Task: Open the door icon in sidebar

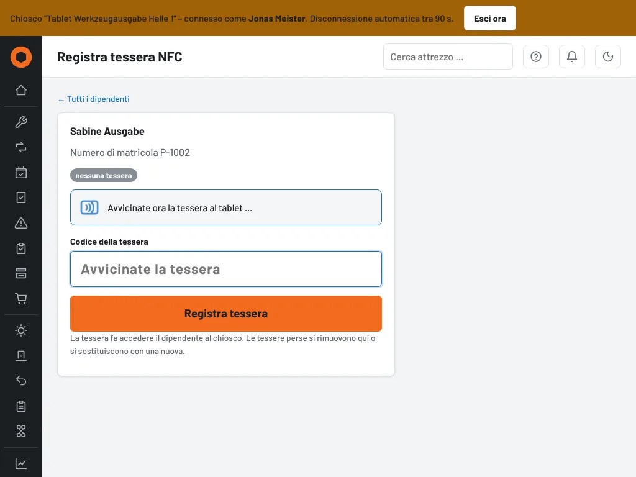Action: (21, 355)
